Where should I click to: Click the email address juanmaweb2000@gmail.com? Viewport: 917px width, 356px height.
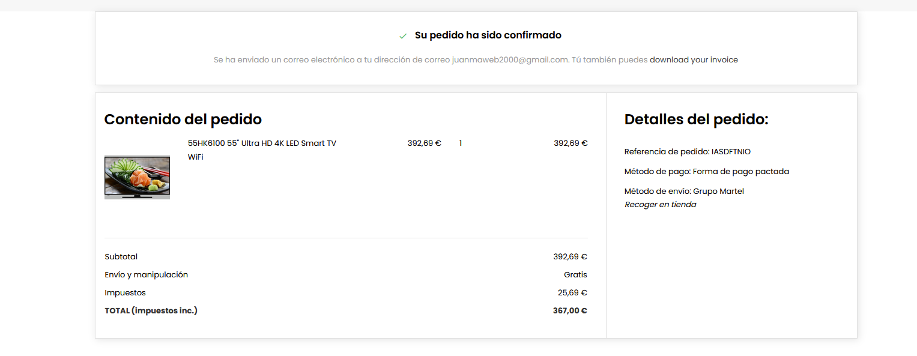pos(510,60)
